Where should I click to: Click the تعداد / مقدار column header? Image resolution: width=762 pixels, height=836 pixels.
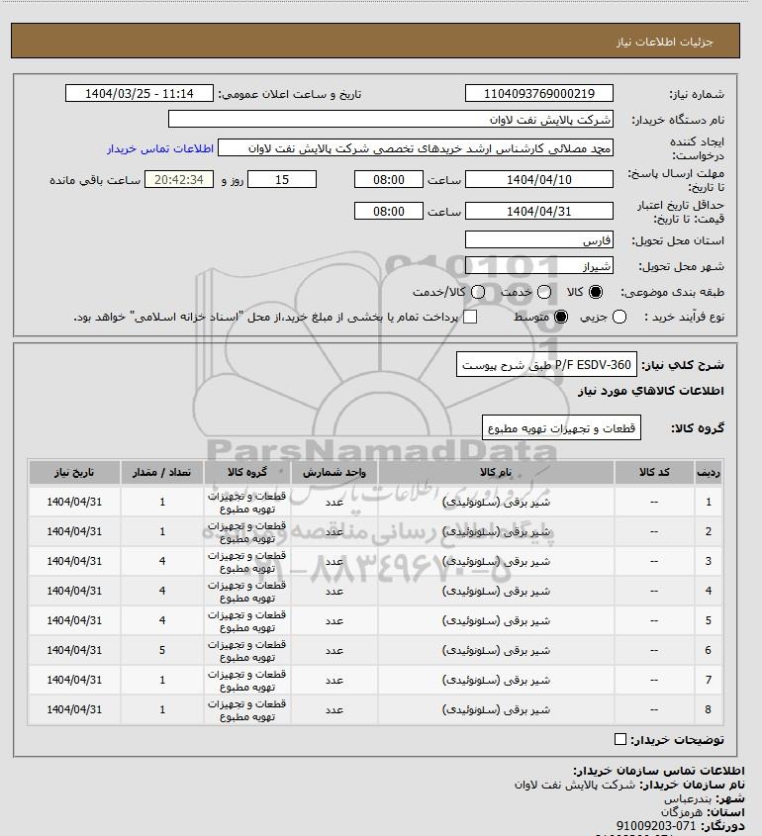pyautogui.click(x=162, y=472)
